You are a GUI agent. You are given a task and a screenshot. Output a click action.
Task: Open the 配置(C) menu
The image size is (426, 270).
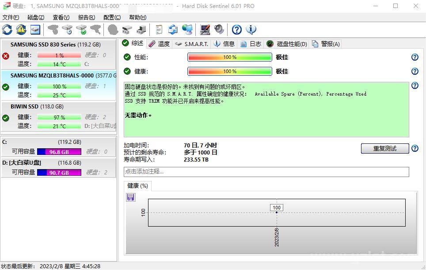click(112, 17)
